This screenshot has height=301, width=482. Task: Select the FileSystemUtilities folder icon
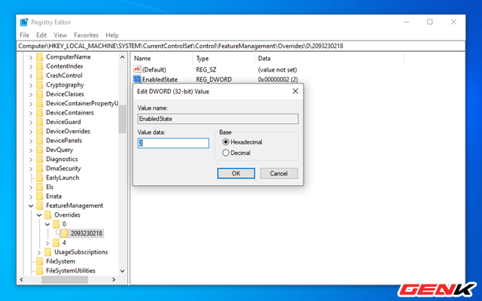point(40,271)
